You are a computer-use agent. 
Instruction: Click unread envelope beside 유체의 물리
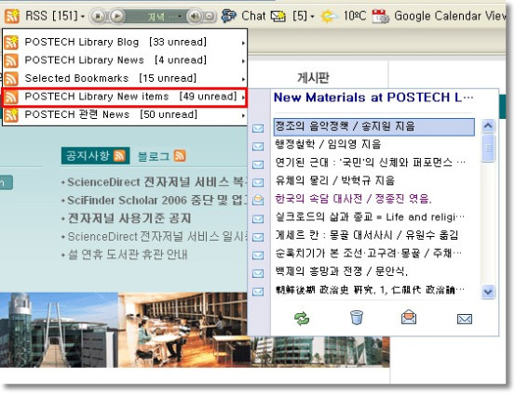pyautogui.click(x=258, y=183)
